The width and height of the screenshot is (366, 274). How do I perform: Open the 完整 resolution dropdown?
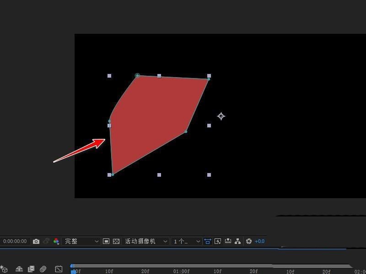click(x=81, y=242)
